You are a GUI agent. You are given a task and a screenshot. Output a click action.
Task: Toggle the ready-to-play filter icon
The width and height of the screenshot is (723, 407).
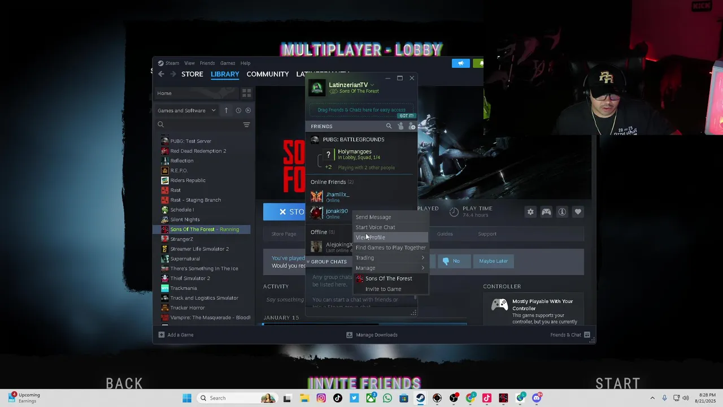(x=248, y=110)
